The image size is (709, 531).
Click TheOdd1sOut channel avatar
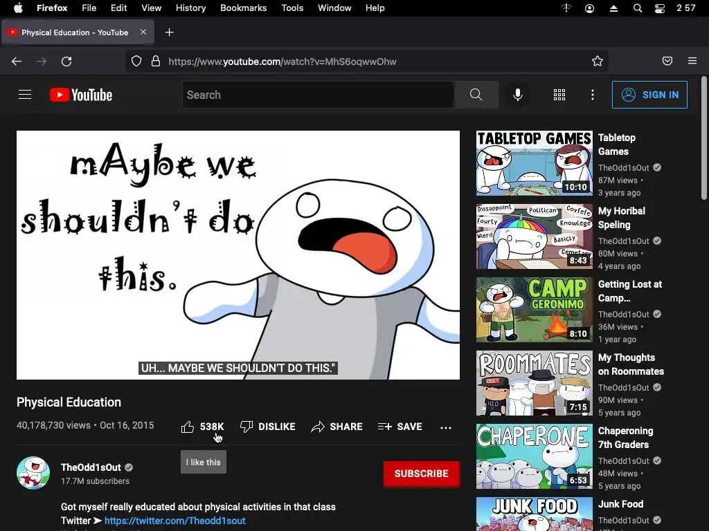[33, 473]
